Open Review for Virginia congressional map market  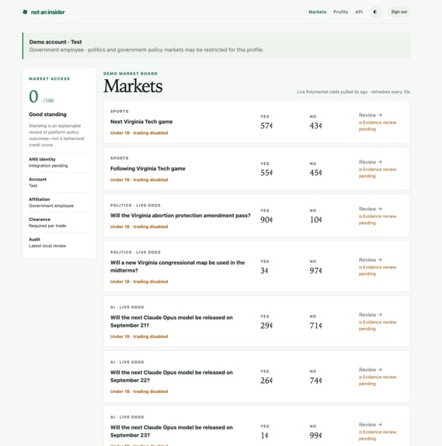(x=371, y=260)
